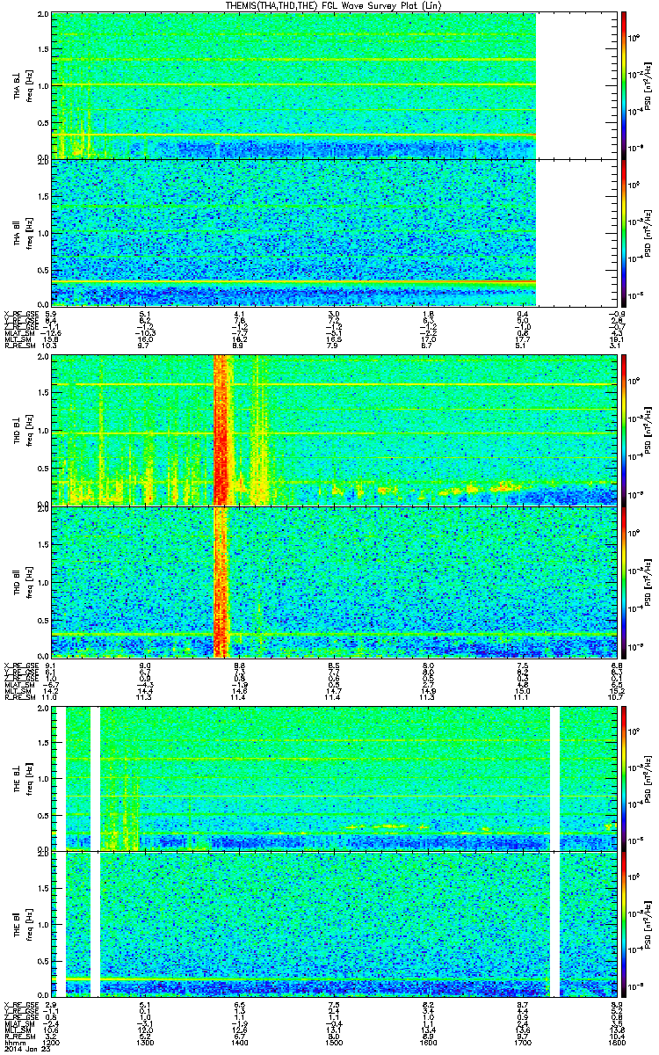Click the THA B⊥ freq [Hz] axis label
The image size is (659, 1055).
pos(28,85)
